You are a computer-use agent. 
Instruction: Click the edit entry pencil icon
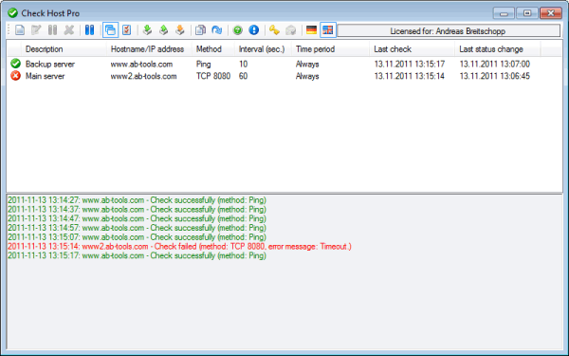point(36,29)
